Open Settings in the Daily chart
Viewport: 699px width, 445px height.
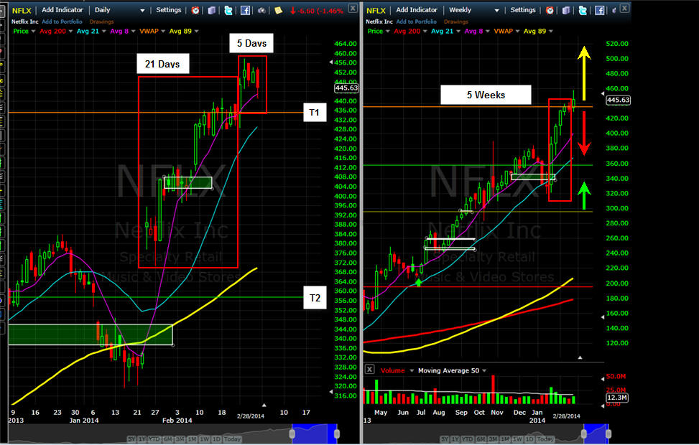(169, 10)
